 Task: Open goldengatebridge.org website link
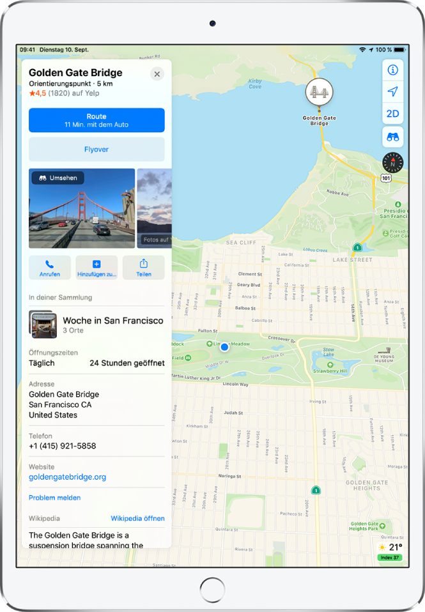(68, 477)
